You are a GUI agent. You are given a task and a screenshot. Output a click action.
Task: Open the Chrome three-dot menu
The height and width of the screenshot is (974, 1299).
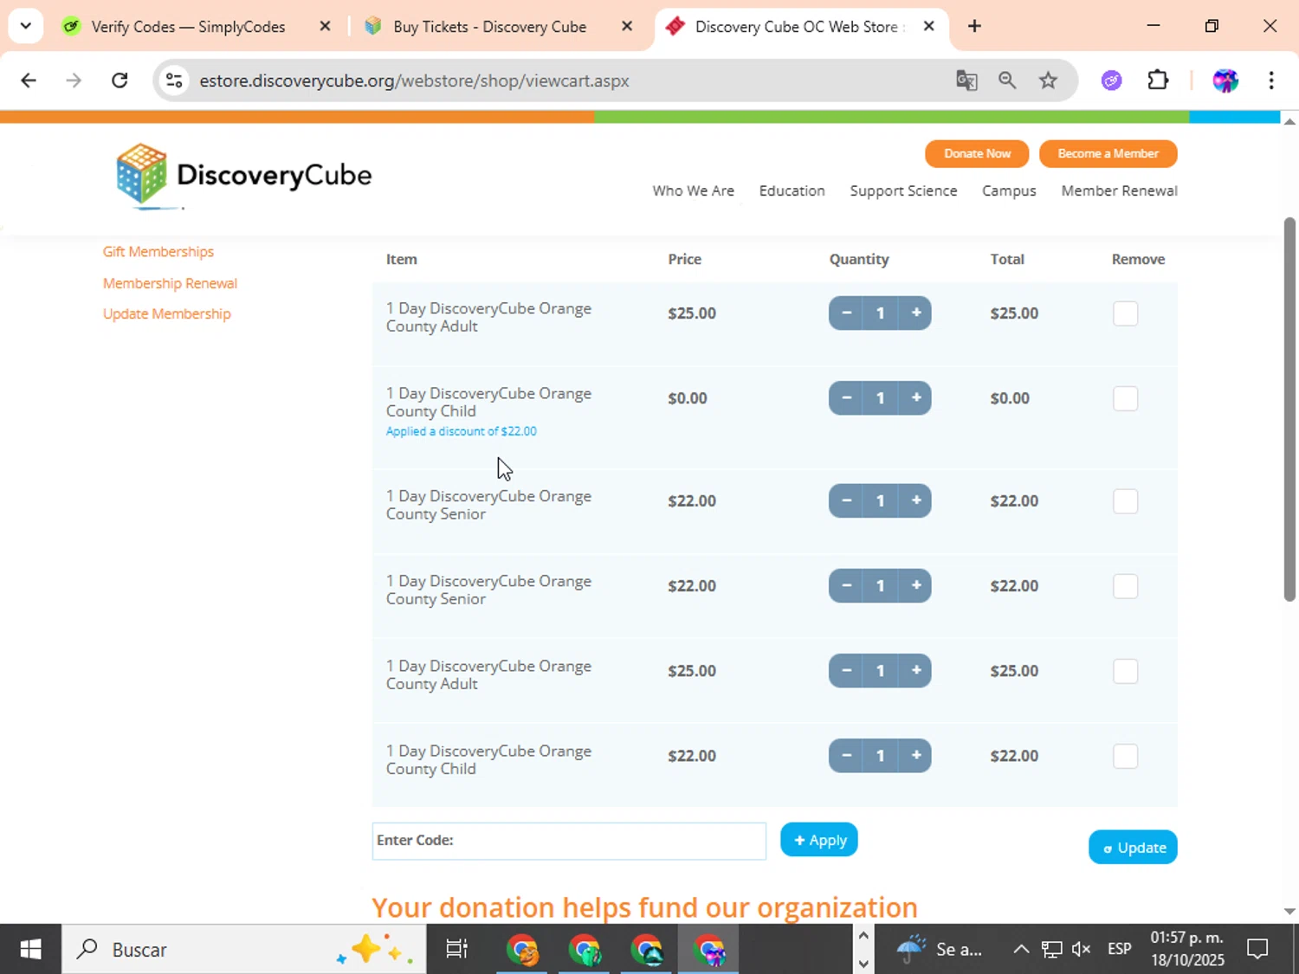click(1271, 81)
